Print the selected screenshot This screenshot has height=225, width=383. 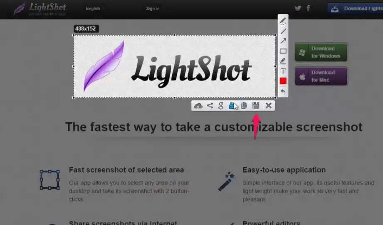[x=232, y=106]
